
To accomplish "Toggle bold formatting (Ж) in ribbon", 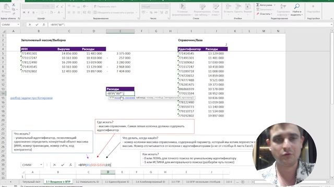I will click(24, 12).
